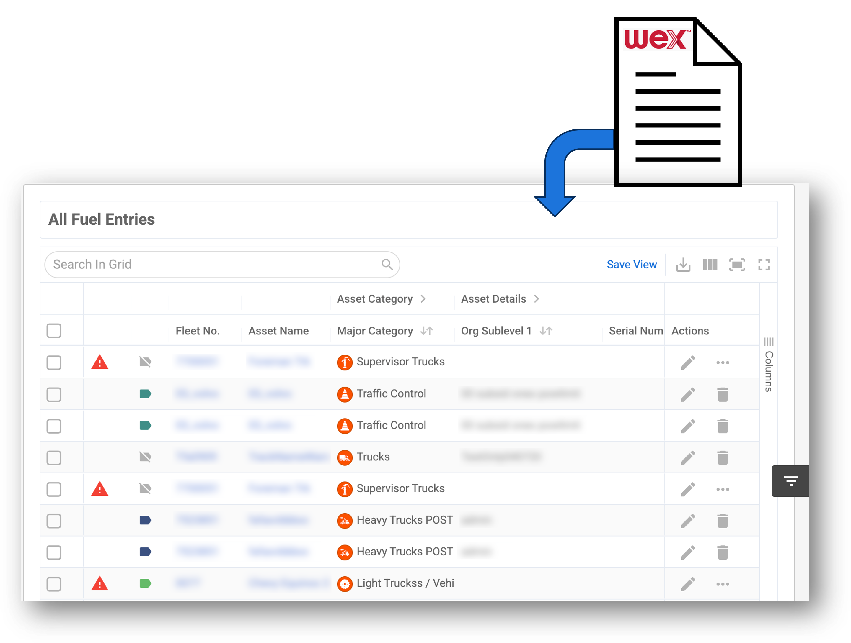Edit the Trucks row with pencil icon
The height and width of the screenshot is (643, 851).
[x=688, y=457]
